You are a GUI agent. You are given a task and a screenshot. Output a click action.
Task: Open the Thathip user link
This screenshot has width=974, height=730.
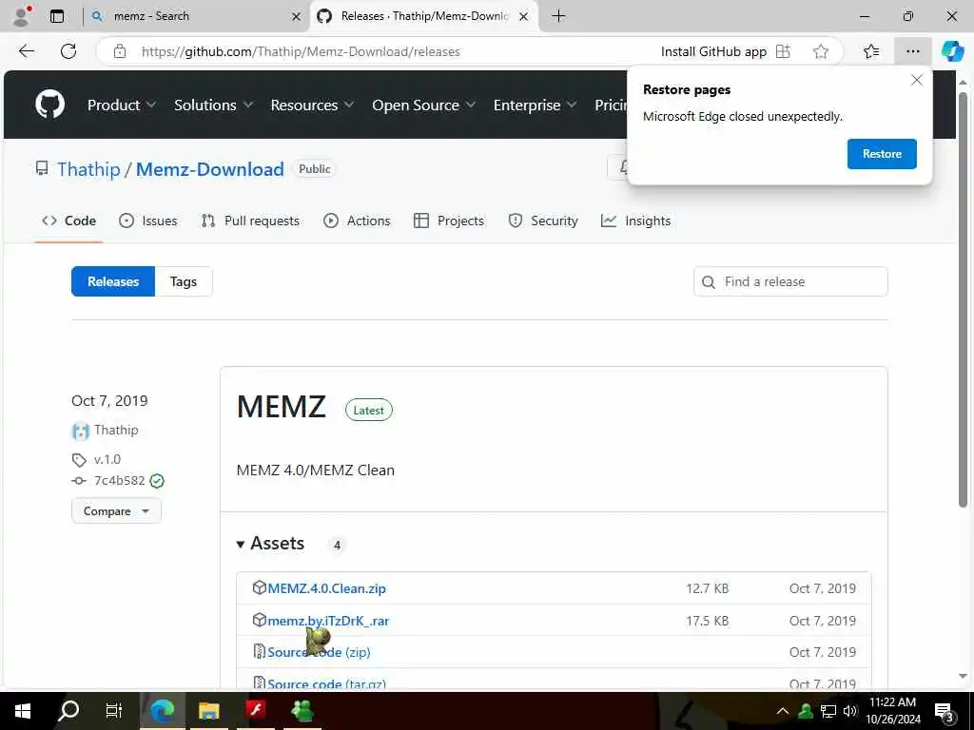[88, 169]
